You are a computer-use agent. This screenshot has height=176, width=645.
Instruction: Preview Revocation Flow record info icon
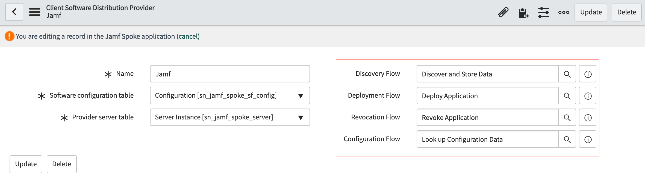point(588,118)
